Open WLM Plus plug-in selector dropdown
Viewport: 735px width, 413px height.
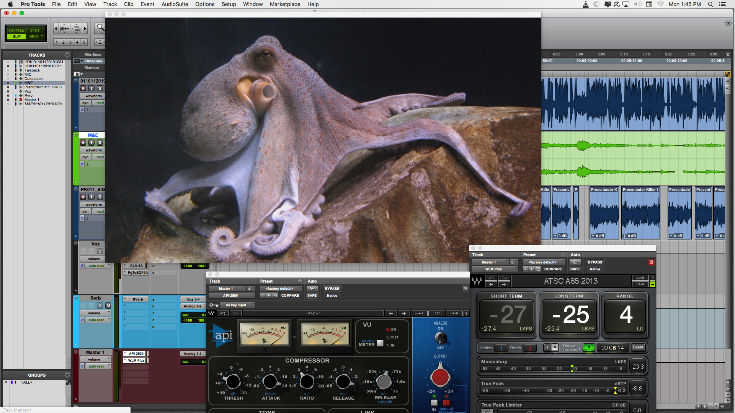click(495, 269)
